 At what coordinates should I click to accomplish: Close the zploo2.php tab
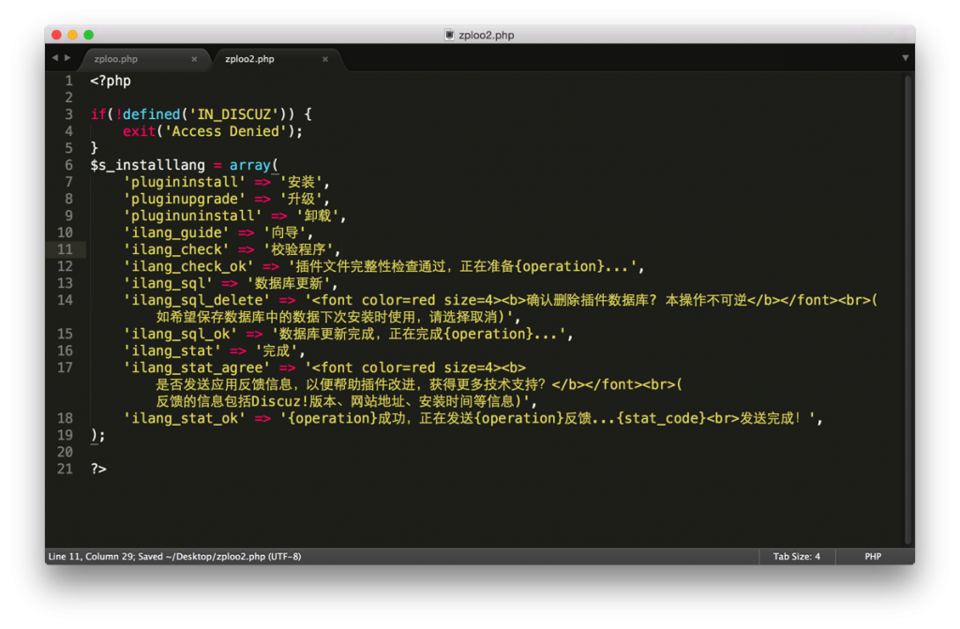pos(325,59)
